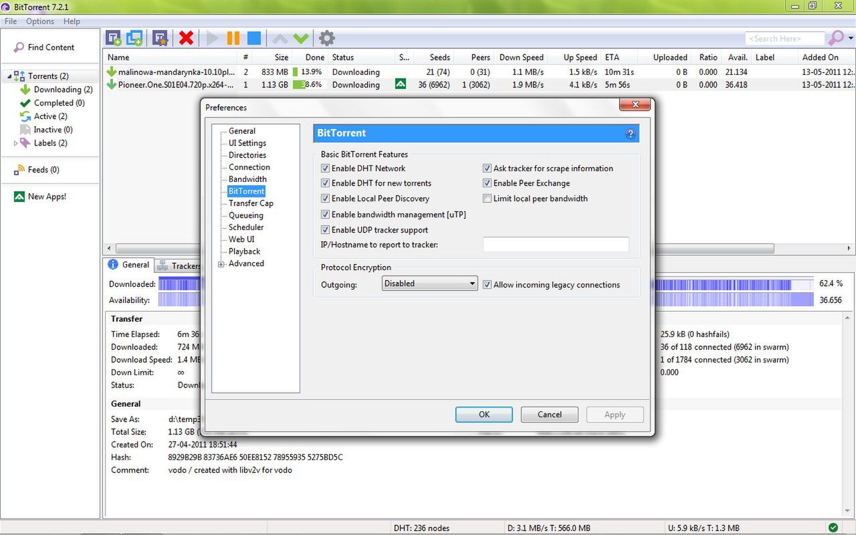Click the download arrow icon of malinowa-mandarynka torrent

click(112, 72)
